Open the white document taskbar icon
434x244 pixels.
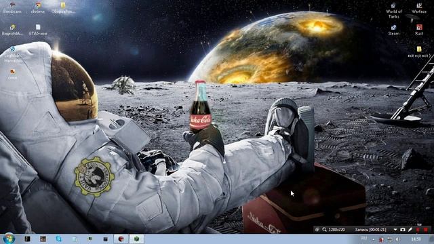[x=74, y=239]
